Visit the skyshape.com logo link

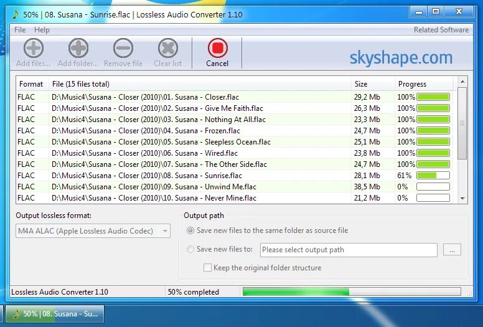click(401, 58)
